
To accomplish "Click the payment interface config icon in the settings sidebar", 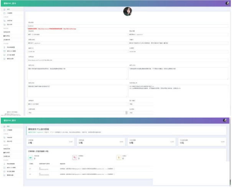I will (4, 55).
